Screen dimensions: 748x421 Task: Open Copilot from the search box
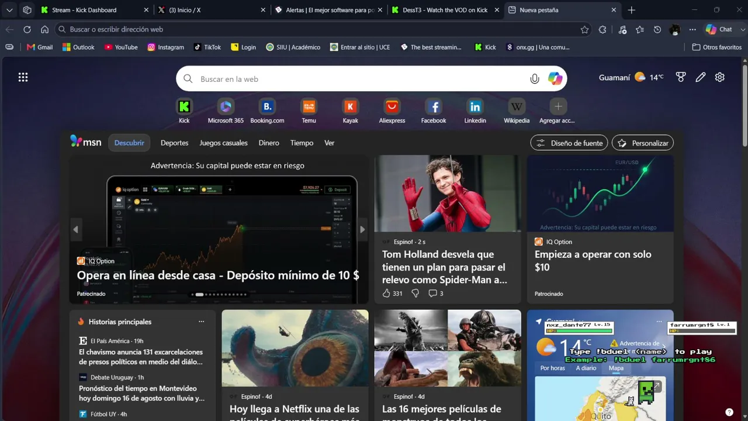coord(555,79)
